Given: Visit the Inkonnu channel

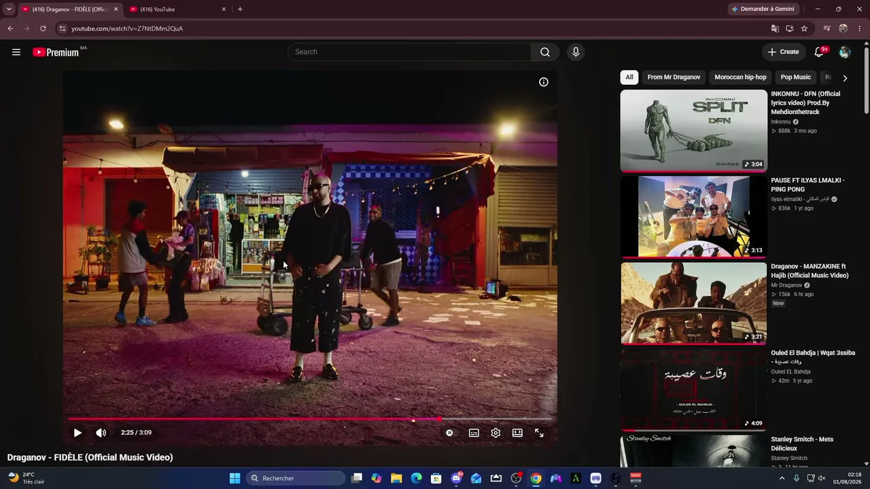Looking at the screenshot, I should coord(781,122).
